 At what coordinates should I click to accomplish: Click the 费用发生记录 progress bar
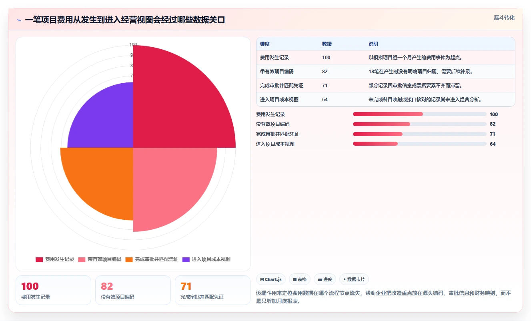(419, 114)
